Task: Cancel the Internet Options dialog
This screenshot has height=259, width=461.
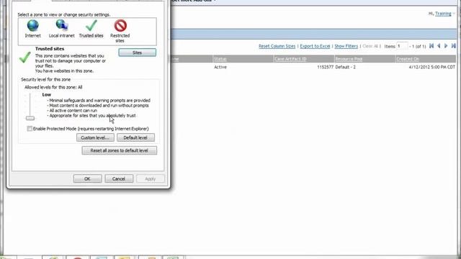Action: click(119, 179)
